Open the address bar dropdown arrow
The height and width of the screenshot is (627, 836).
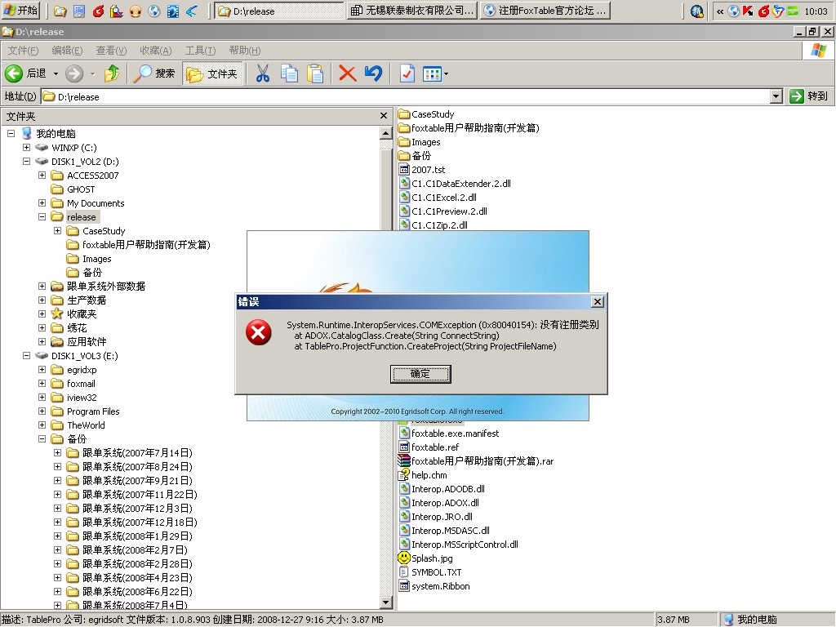pyautogui.click(x=776, y=96)
